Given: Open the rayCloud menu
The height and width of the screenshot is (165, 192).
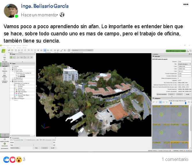Looking at the screenshot, I should pos(19,48).
